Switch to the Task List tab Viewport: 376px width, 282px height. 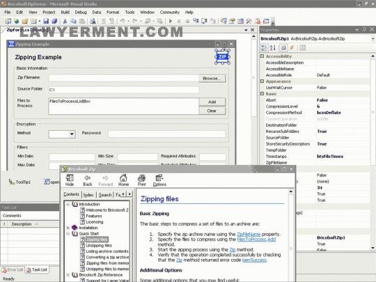[37, 269]
